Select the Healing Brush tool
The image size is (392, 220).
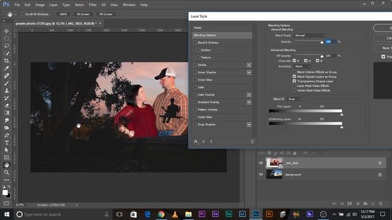point(7,76)
